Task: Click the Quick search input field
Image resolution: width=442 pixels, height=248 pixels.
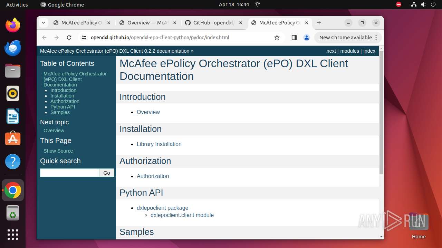Action: [70, 173]
